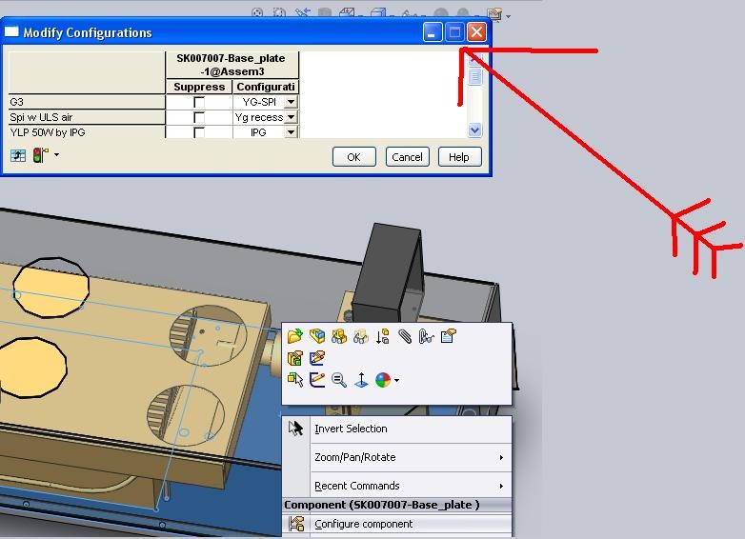Choose Invert Selection from context menu
745x539 pixels.
point(397,429)
